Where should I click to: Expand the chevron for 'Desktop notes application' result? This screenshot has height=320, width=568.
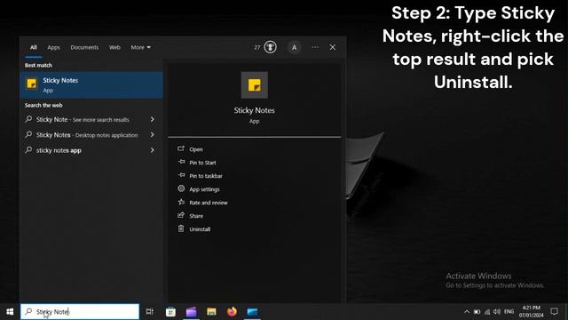[152, 134]
